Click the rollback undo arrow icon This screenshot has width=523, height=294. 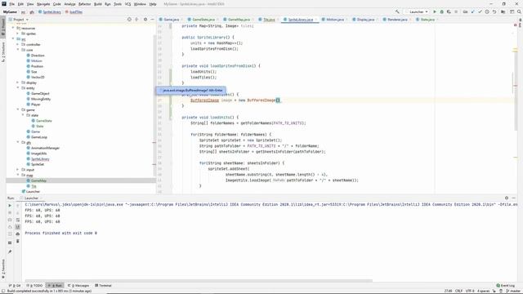click(x=494, y=11)
